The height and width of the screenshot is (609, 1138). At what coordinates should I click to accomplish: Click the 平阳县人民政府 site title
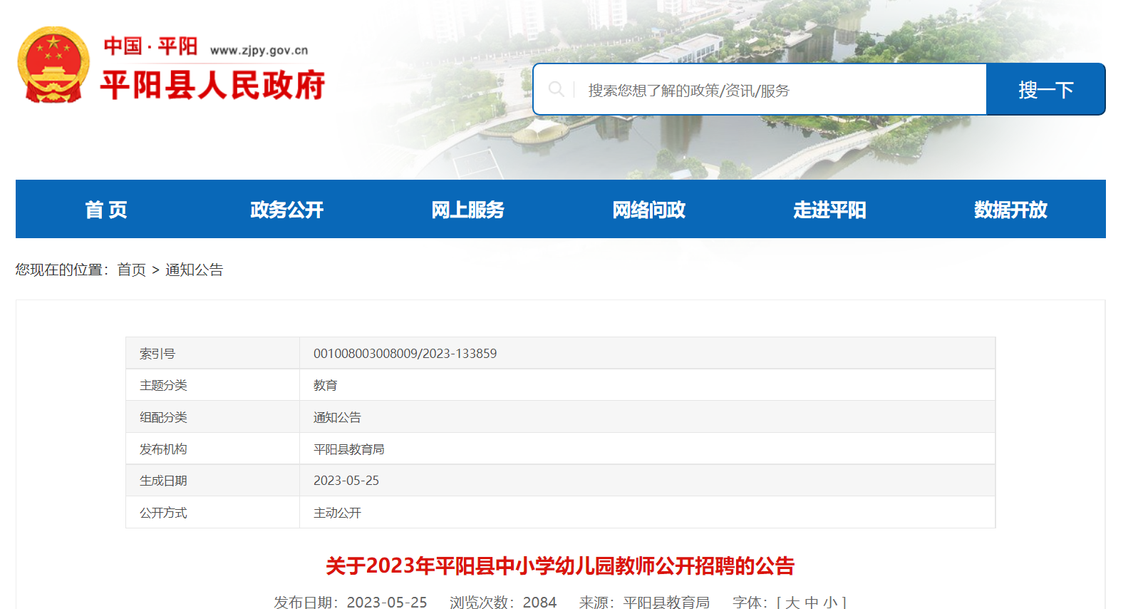click(x=212, y=85)
